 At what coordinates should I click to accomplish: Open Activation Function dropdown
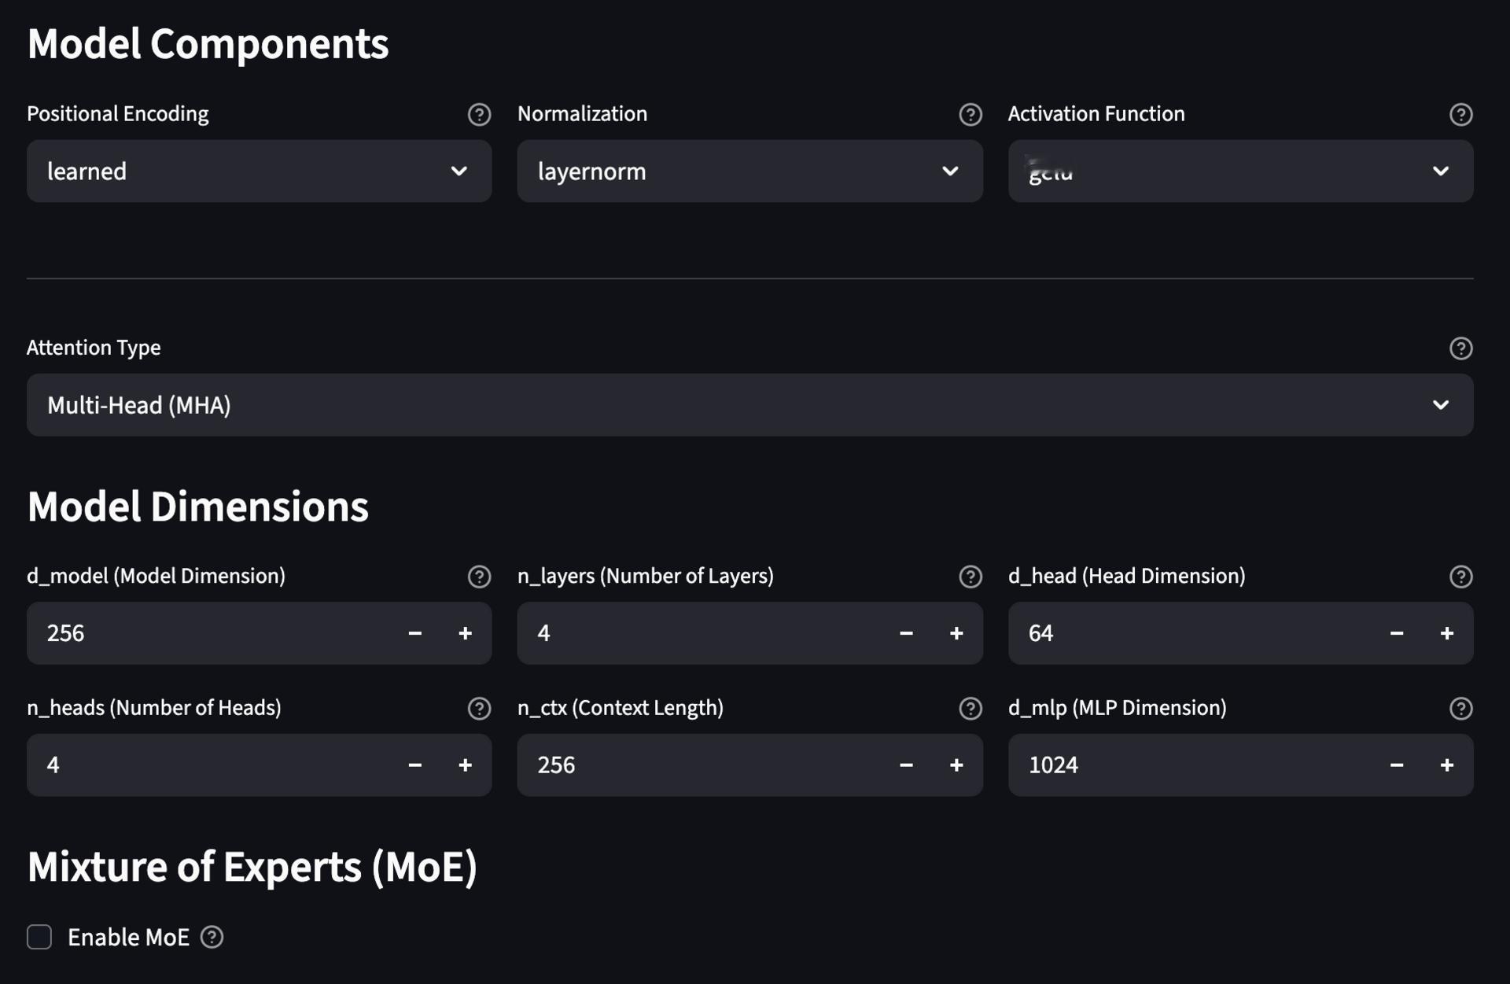[x=1239, y=171]
